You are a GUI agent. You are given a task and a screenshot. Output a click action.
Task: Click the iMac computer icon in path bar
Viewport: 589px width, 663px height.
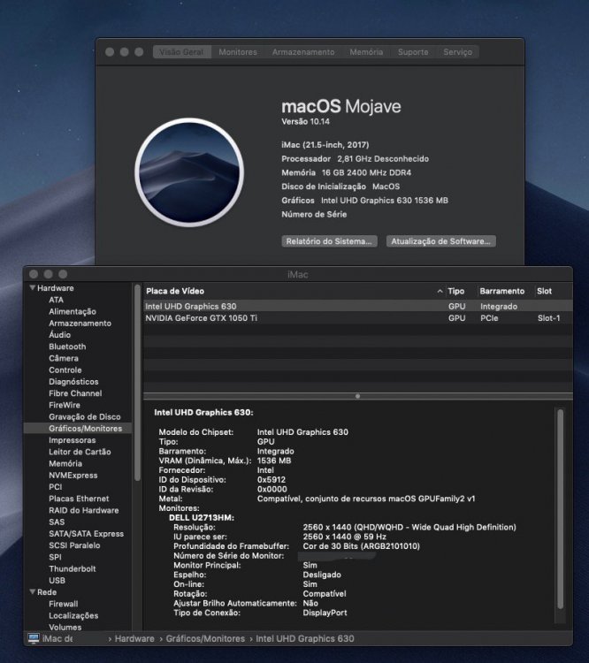click(x=34, y=638)
